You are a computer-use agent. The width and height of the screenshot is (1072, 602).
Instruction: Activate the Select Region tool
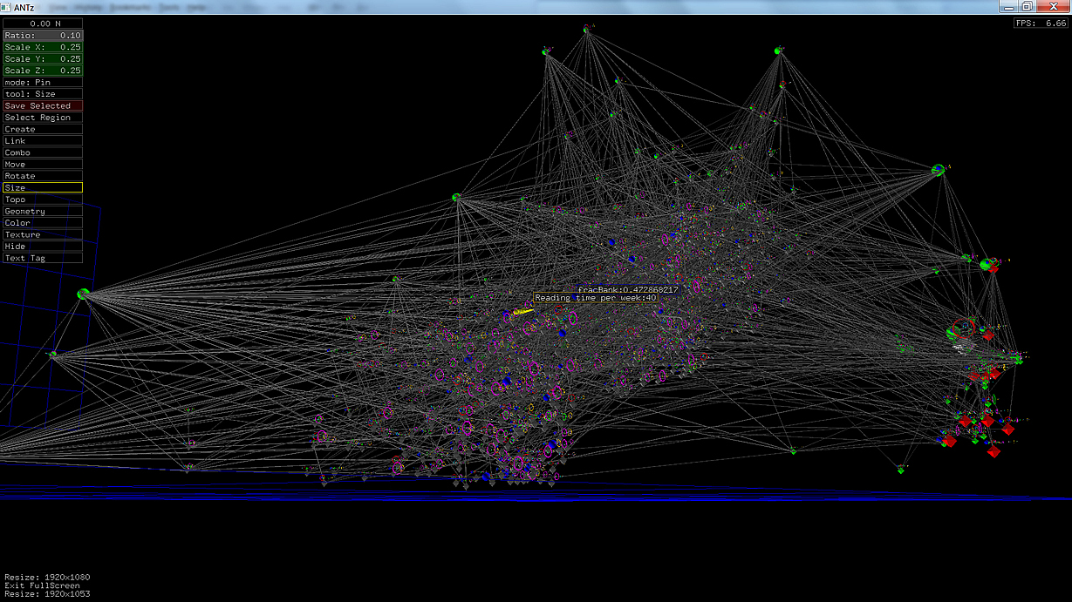[43, 118]
